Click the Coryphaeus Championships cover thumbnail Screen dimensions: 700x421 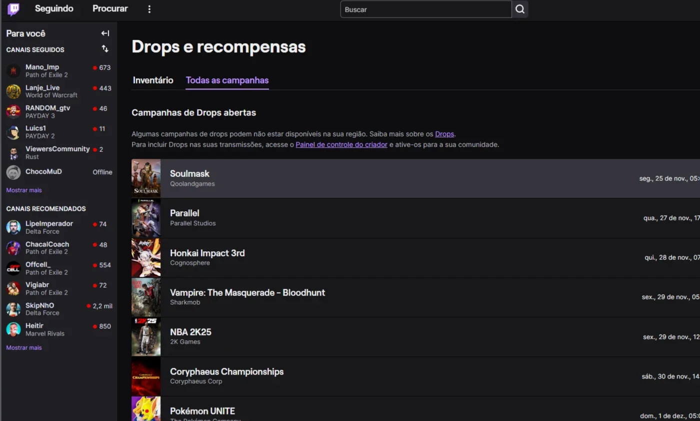146,377
